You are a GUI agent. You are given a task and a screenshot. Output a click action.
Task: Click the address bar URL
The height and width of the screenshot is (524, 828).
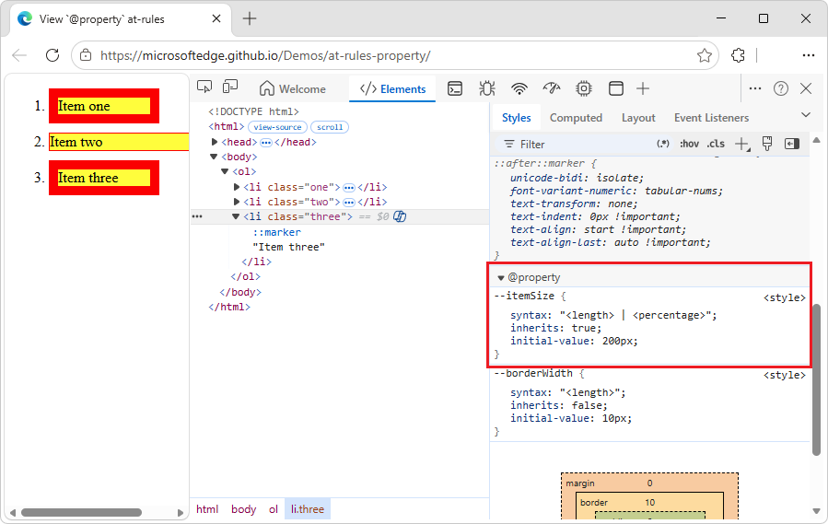pos(265,55)
